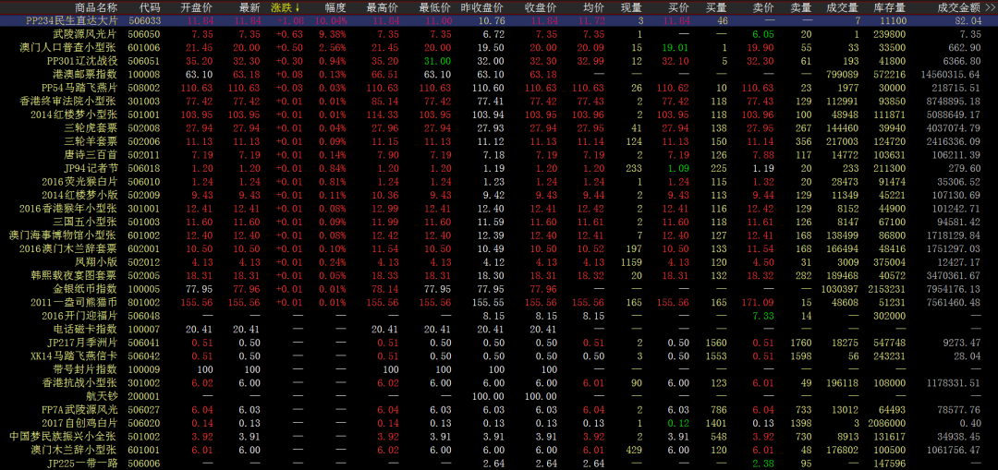Viewport: 998px width, 470px height.
Task: Click the 商品名称 column header
Action: click(x=96, y=7)
